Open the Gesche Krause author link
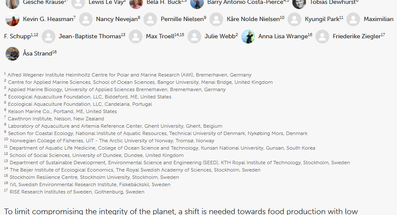 [43, 2]
